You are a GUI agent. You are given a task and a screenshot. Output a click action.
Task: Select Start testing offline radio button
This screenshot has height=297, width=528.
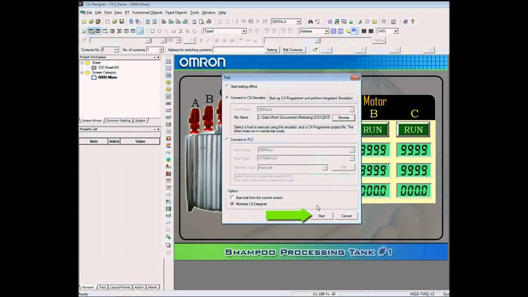click(x=227, y=86)
